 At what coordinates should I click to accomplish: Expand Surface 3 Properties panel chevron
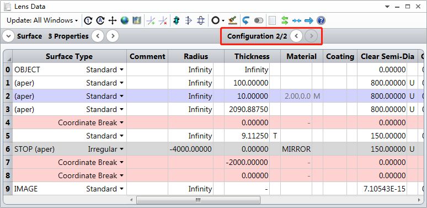point(8,36)
